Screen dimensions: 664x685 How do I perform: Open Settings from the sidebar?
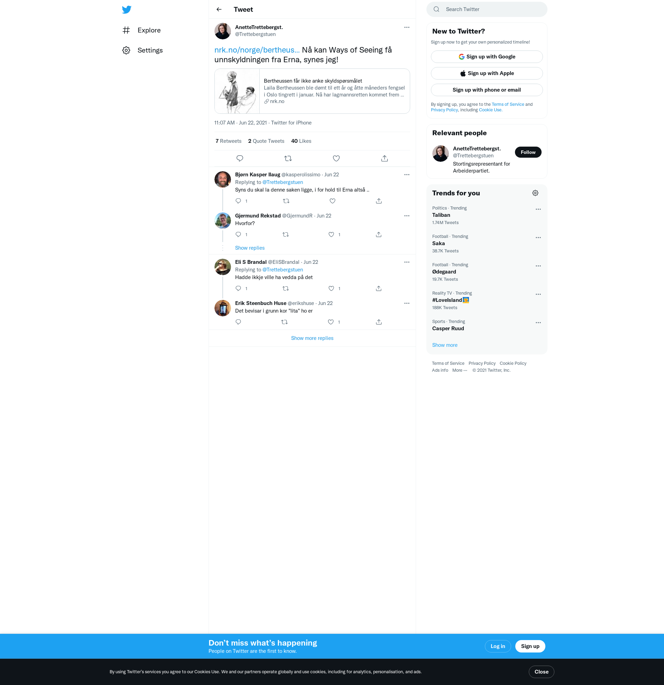pyautogui.click(x=142, y=50)
